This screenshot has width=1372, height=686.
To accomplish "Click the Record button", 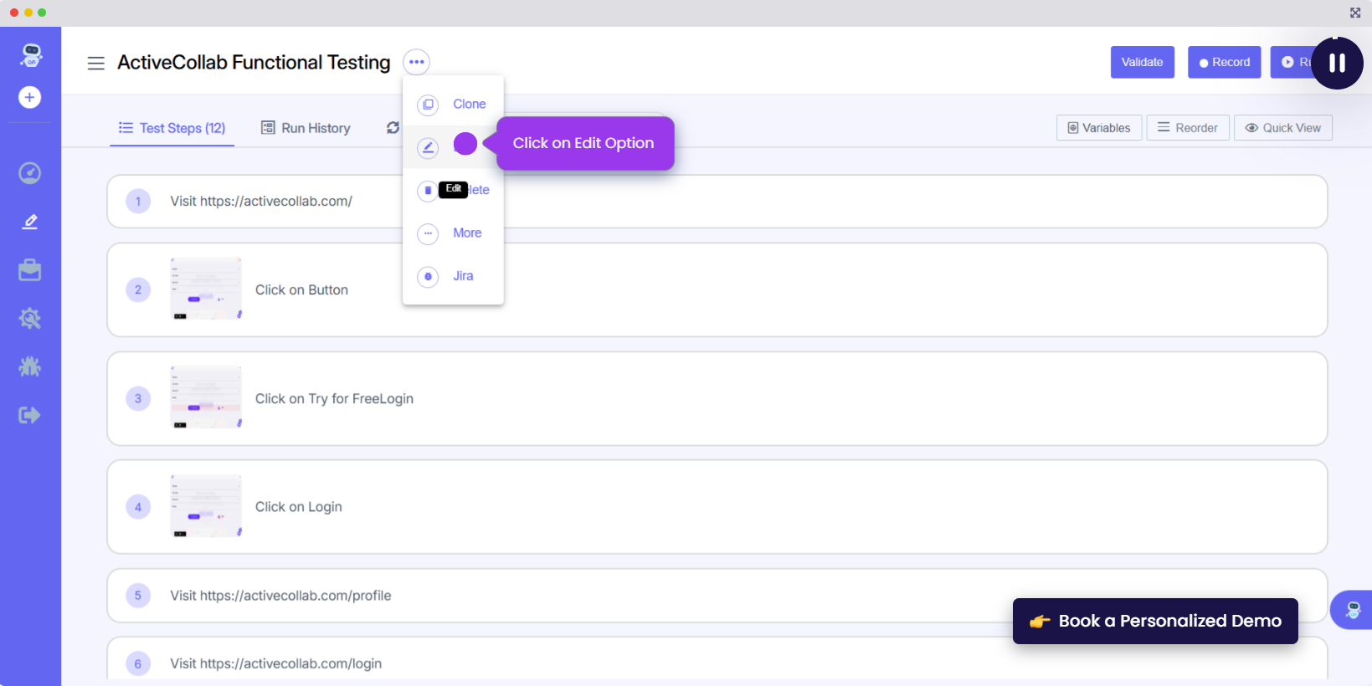I will [x=1224, y=63].
